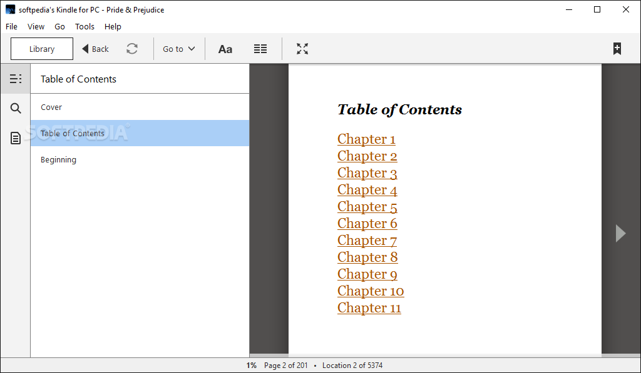The image size is (641, 373).
Task: Open font settings with the Aa icon
Action: 225,49
